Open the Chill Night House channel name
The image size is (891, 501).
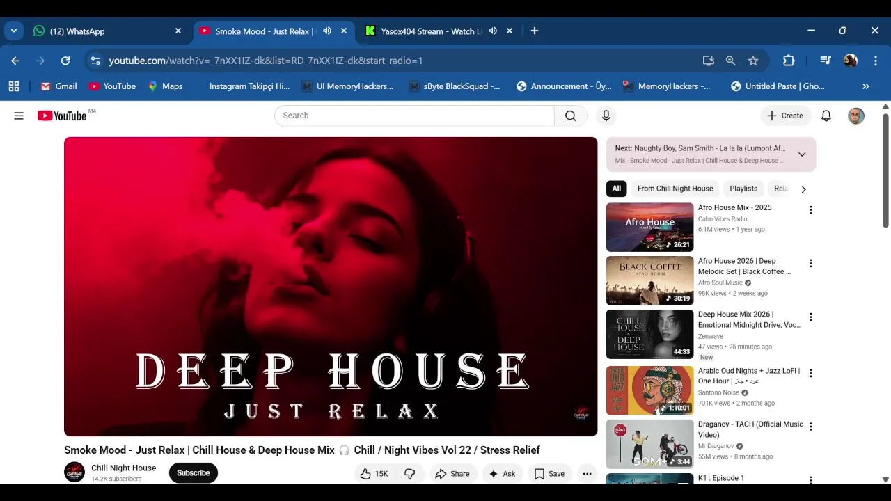(124, 468)
